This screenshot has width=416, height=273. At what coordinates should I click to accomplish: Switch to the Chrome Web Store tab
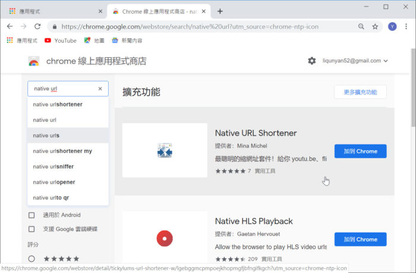pos(159,11)
